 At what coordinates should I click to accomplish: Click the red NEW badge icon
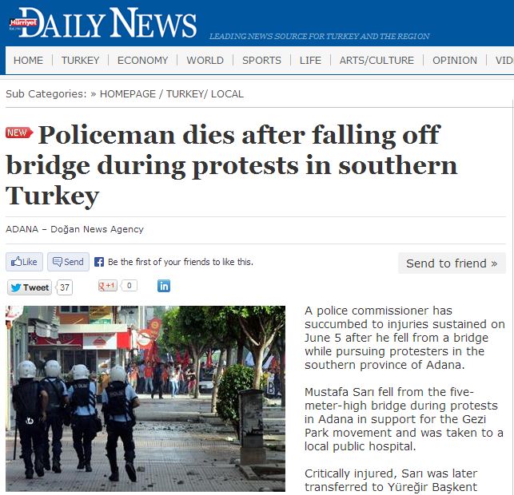point(19,133)
